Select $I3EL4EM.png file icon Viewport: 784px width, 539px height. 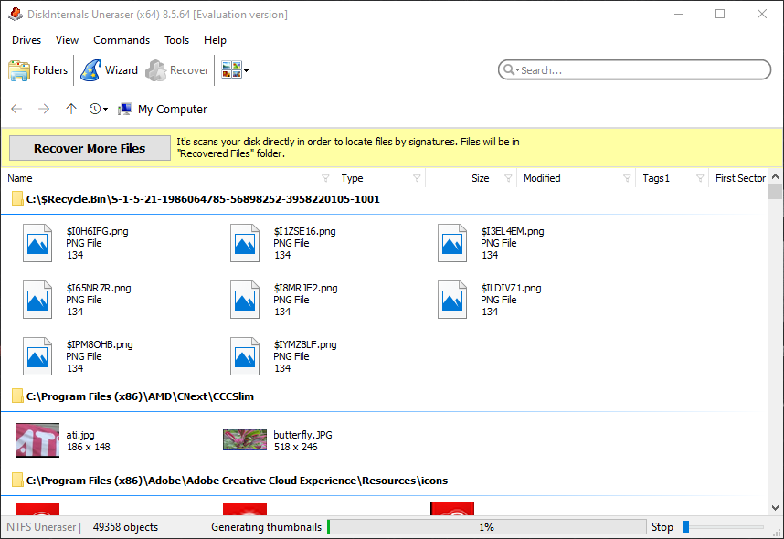452,243
